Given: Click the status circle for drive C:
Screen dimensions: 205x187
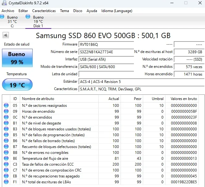Looking at the screenshot, I should click(x=2, y=17).
